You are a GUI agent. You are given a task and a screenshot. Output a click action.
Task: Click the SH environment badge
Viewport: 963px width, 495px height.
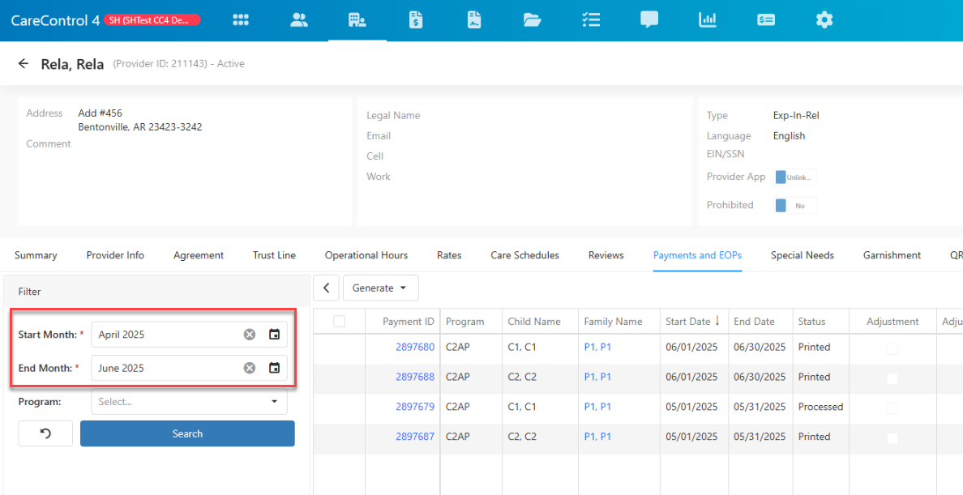pos(153,20)
